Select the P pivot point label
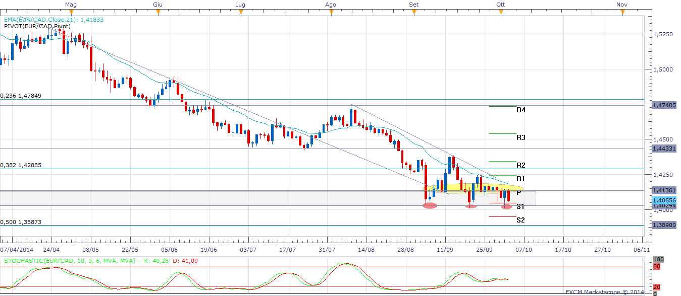Image resolution: width=681 pixels, height=296 pixels. pos(518,193)
